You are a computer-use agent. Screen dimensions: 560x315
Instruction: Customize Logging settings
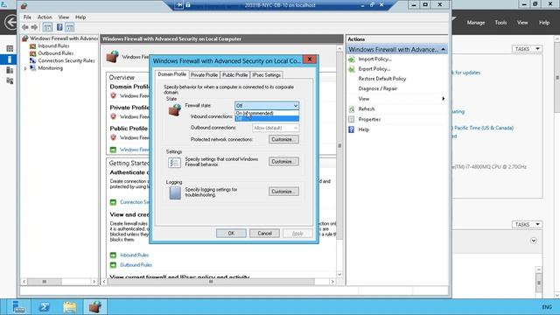283,192
